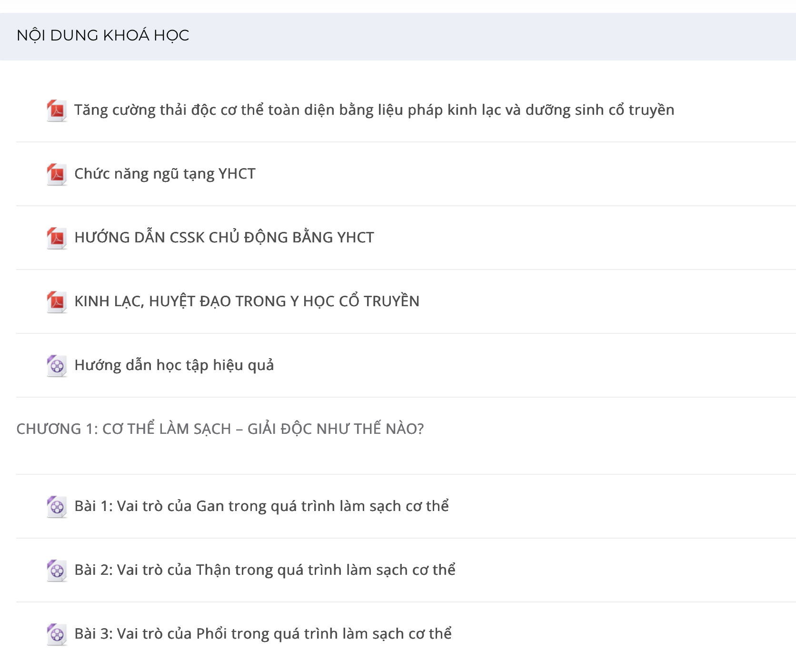Click video icon for Bài 3 lesson
Viewport: 796px width, 661px height.
click(x=57, y=634)
